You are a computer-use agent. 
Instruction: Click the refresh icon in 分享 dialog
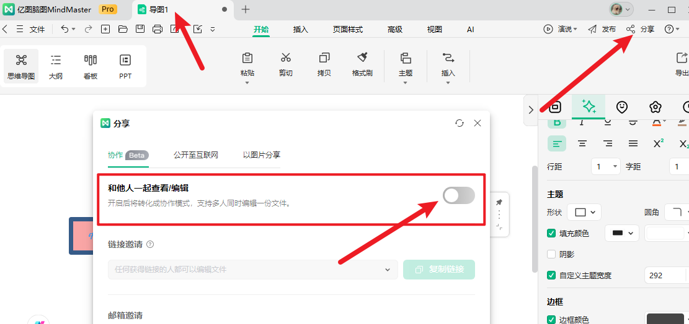coord(460,123)
